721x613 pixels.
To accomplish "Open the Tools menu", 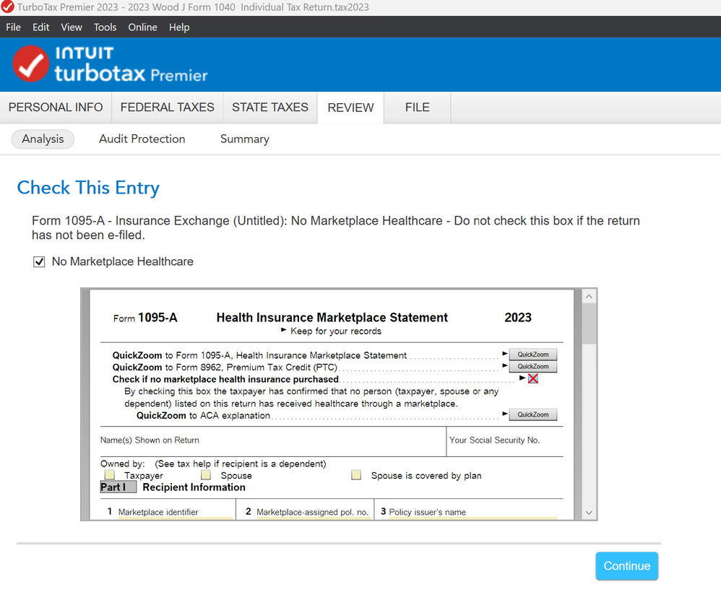I will point(105,27).
